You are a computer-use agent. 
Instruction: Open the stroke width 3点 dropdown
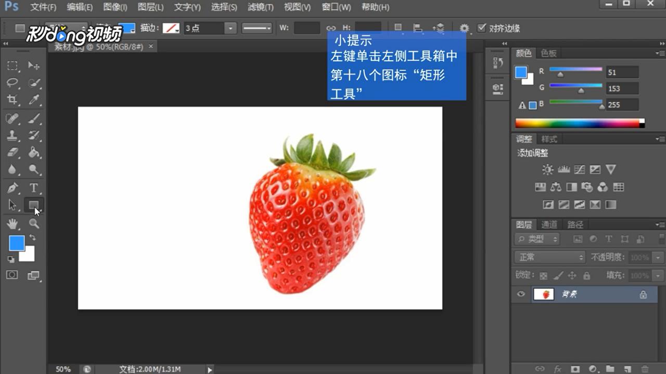pos(230,28)
